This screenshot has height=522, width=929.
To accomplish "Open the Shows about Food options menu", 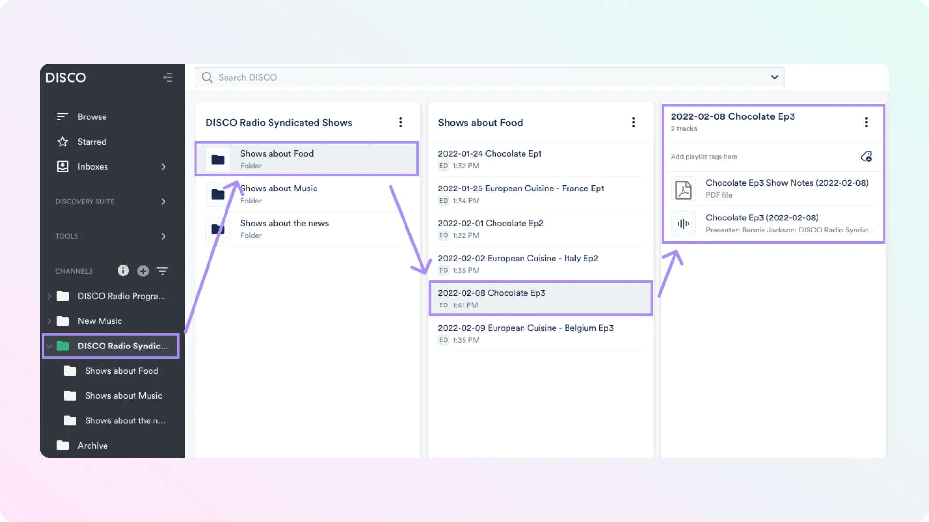I will pyautogui.click(x=634, y=122).
